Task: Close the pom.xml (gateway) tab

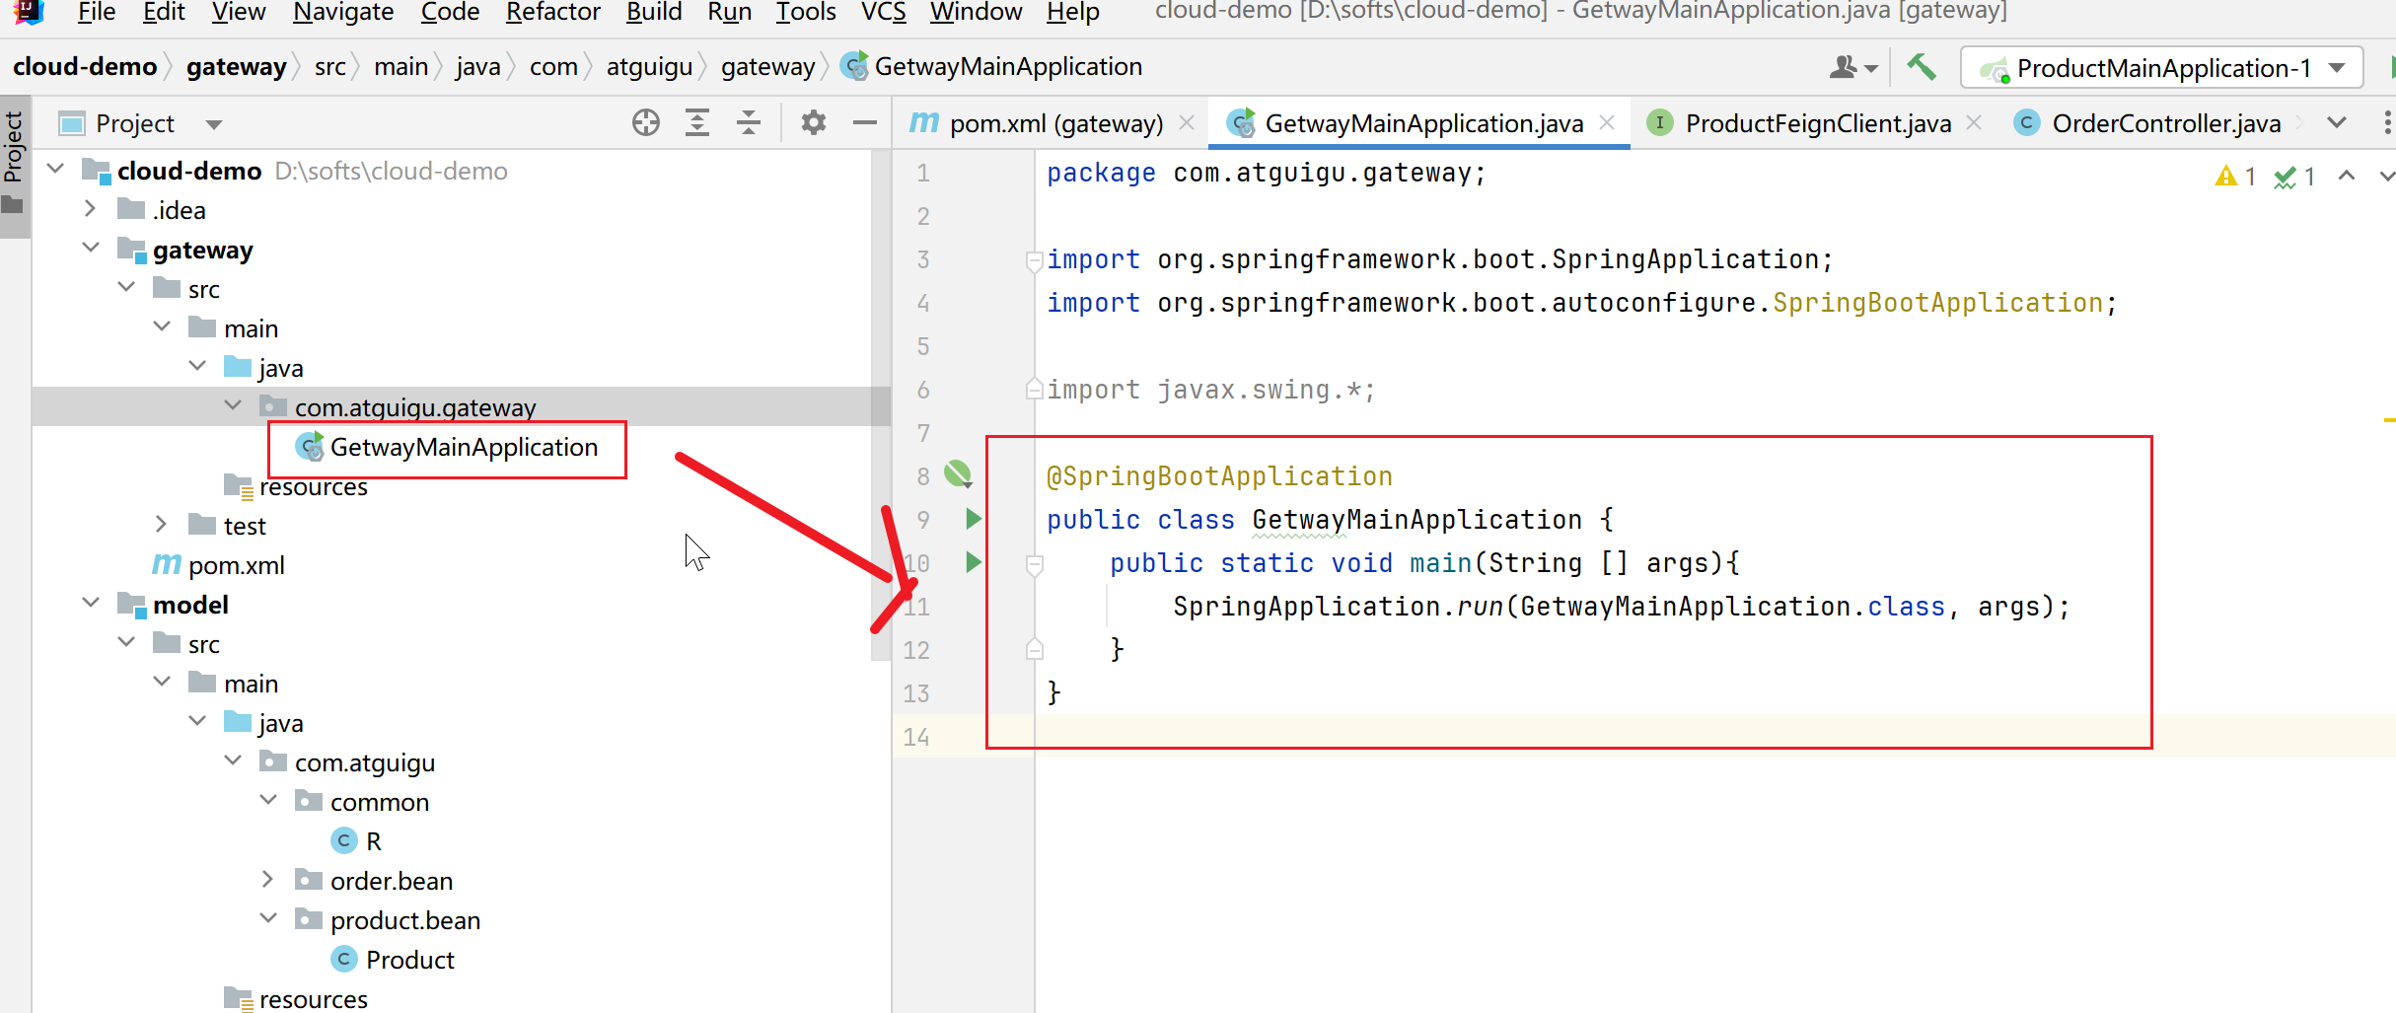Action: 1187,122
